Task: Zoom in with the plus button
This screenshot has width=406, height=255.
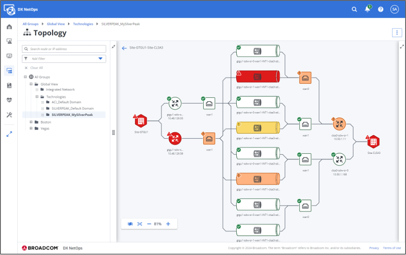Action: (168, 224)
